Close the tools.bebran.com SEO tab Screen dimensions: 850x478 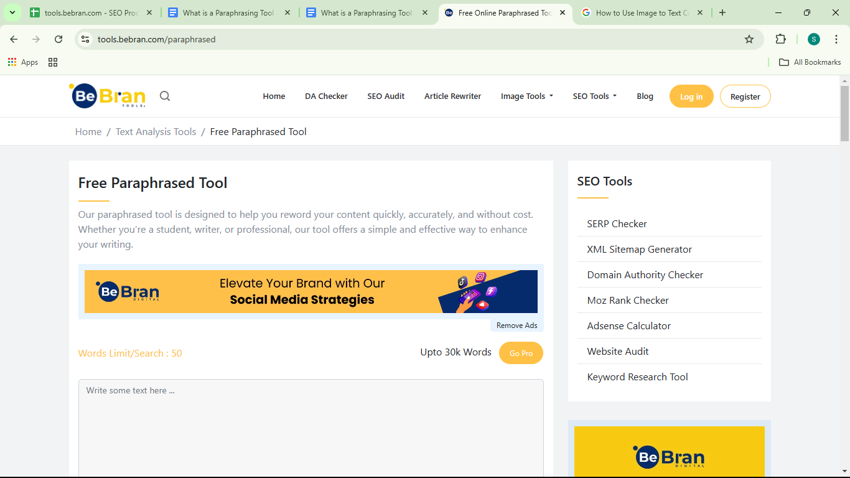tap(149, 12)
